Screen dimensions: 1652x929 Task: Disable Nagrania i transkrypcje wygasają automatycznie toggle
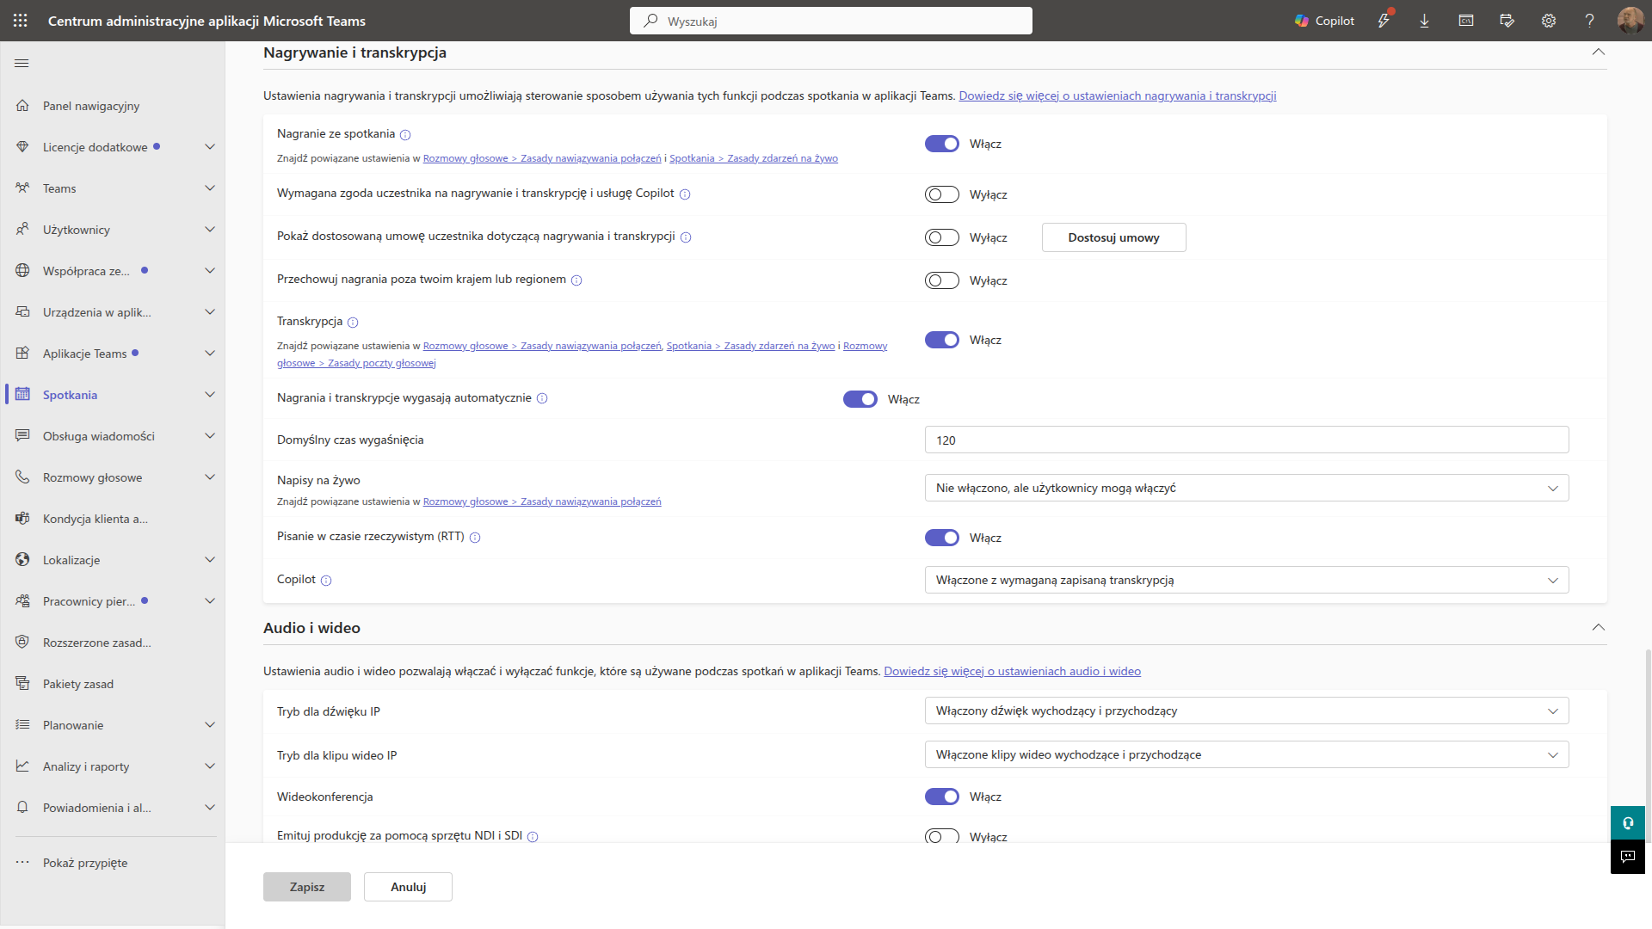(860, 399)
